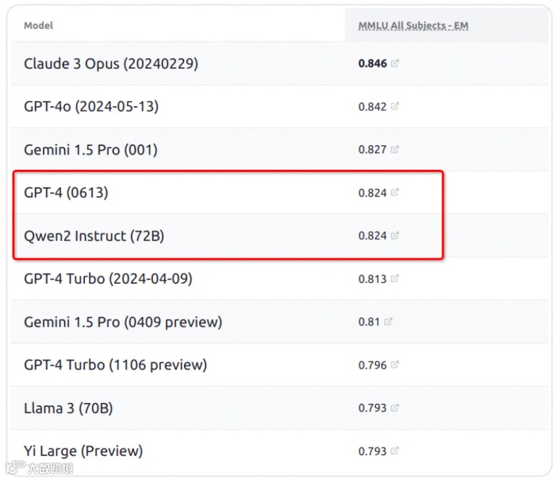This screenshot has width=558, height=479.
Task: Click the 0.793 score in Yi Large row
Action: coord(372,451)
